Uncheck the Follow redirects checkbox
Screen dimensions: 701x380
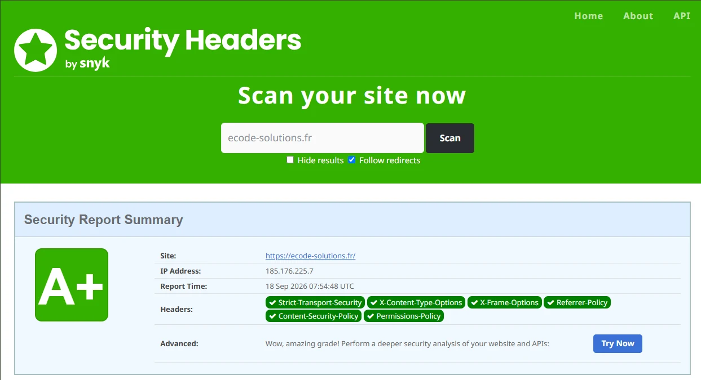tap(352, 160)
